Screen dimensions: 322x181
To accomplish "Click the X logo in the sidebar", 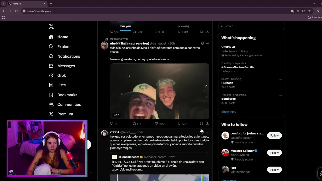I will (51, 26).
